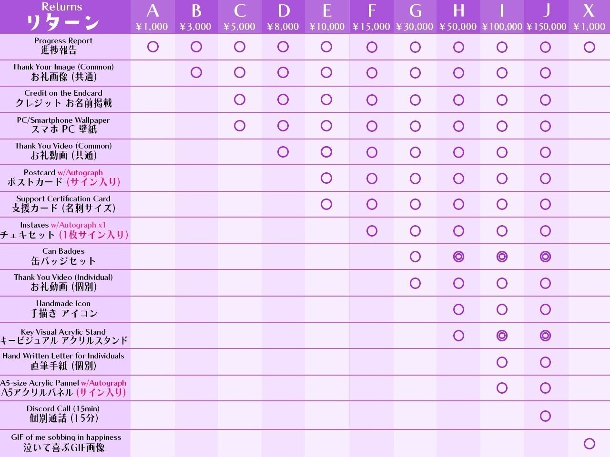Select the Can Badges double circle under tier H
The width and height of the screenshot is (610, 457).
[x=458, y=257]
